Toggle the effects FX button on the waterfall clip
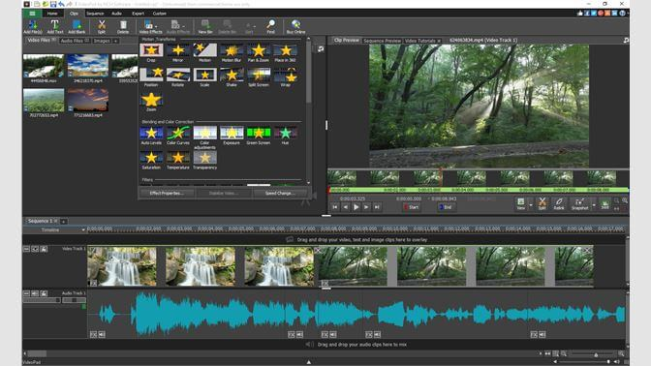The height and width of the screenshot is (366, 651). [93, 283]
